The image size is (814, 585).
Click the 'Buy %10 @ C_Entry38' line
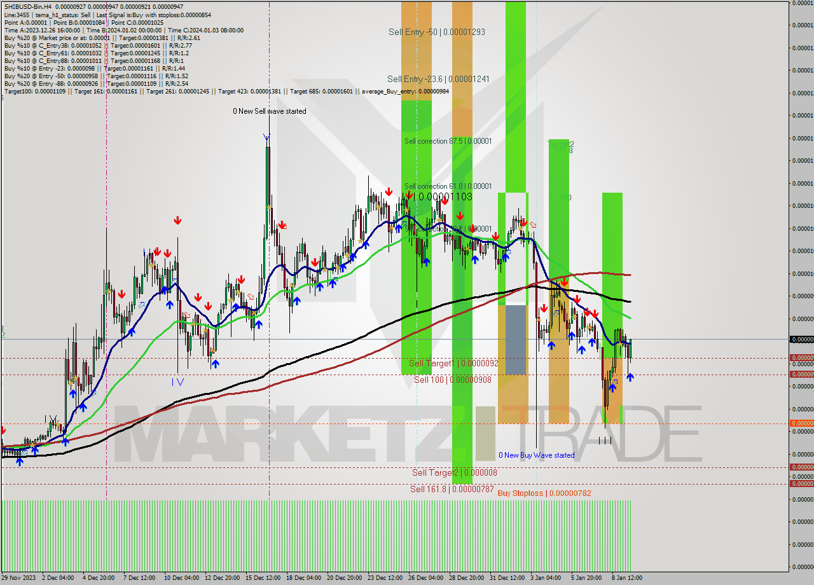click(x=98, y=45)
